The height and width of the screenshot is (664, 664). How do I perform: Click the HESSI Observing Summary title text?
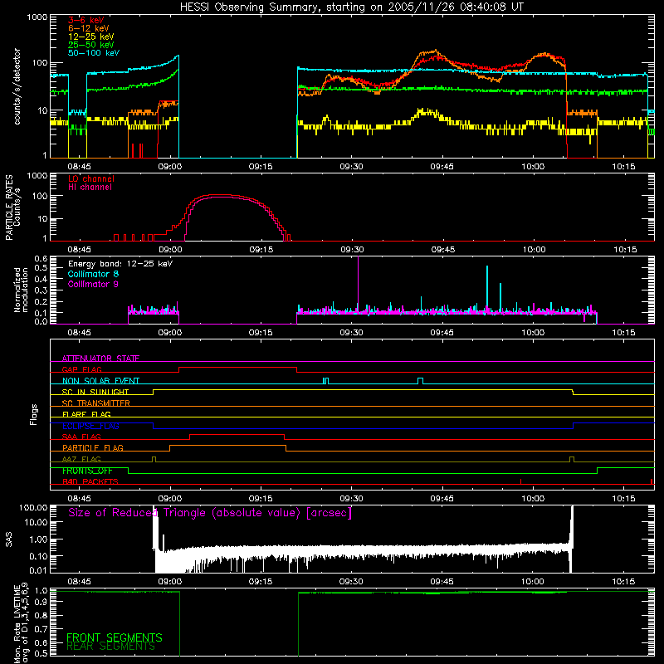(352, 7)
